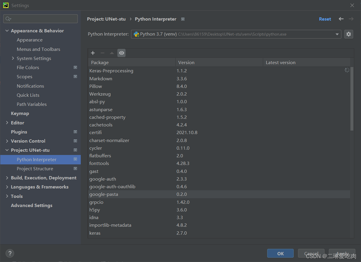Viewport: 361px width, 262px height.
Task: Open the interpreter gear settings icon
Action: tap(349, 34)
